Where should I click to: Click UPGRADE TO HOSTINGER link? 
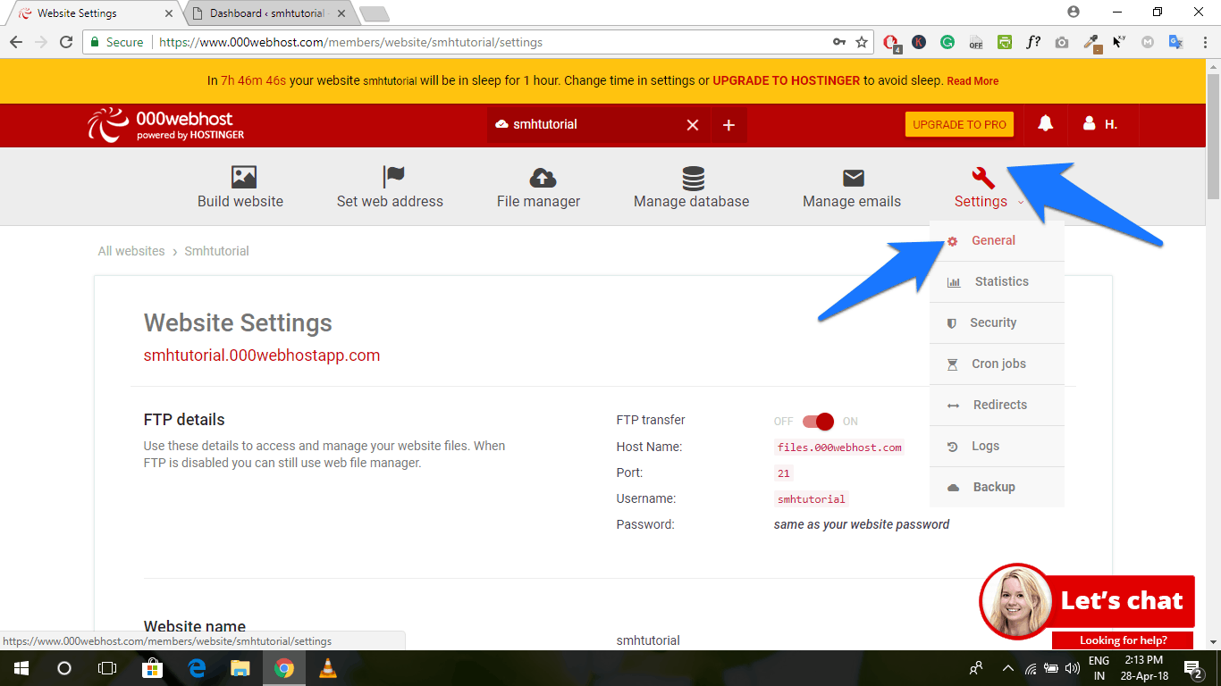click(786, 80)
